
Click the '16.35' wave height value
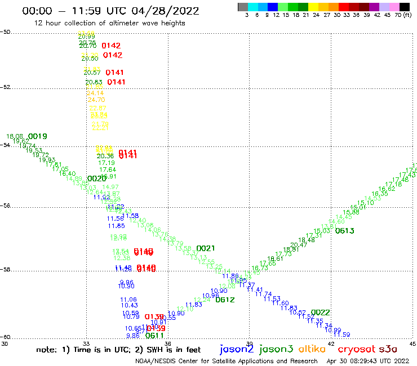coord(380,194)
